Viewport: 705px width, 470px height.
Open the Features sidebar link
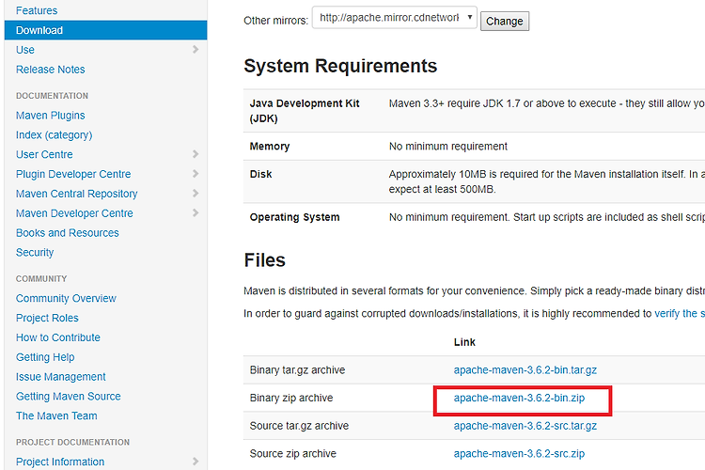coord(37,10)
